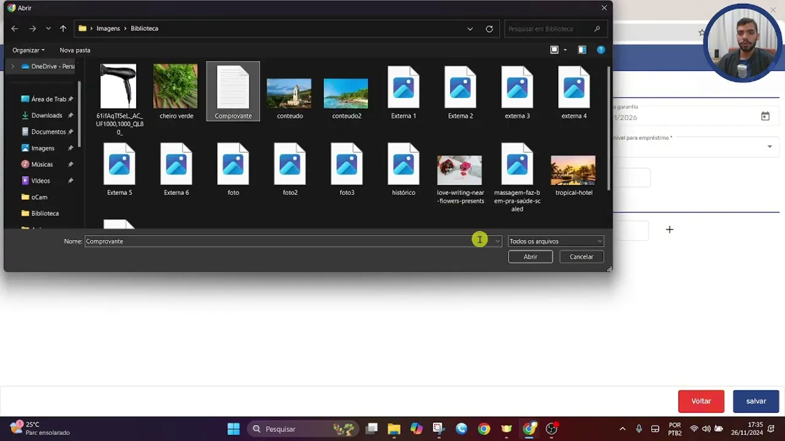Refresh the Biblioteca folder view
This screenshot has width=785, height=441.
[x=489, y=29]
